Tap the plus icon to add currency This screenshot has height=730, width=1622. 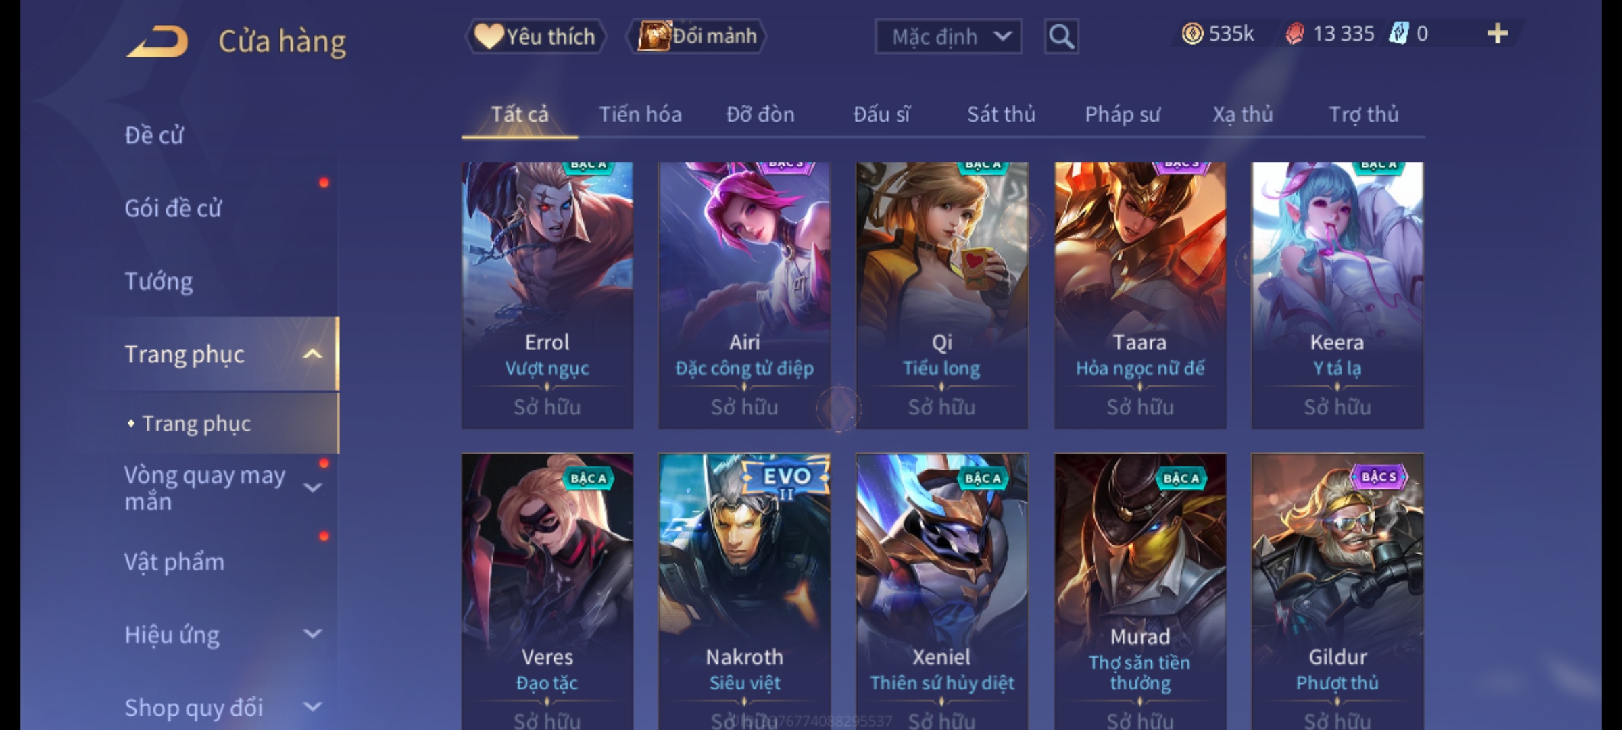click(x=1498, y=34)
